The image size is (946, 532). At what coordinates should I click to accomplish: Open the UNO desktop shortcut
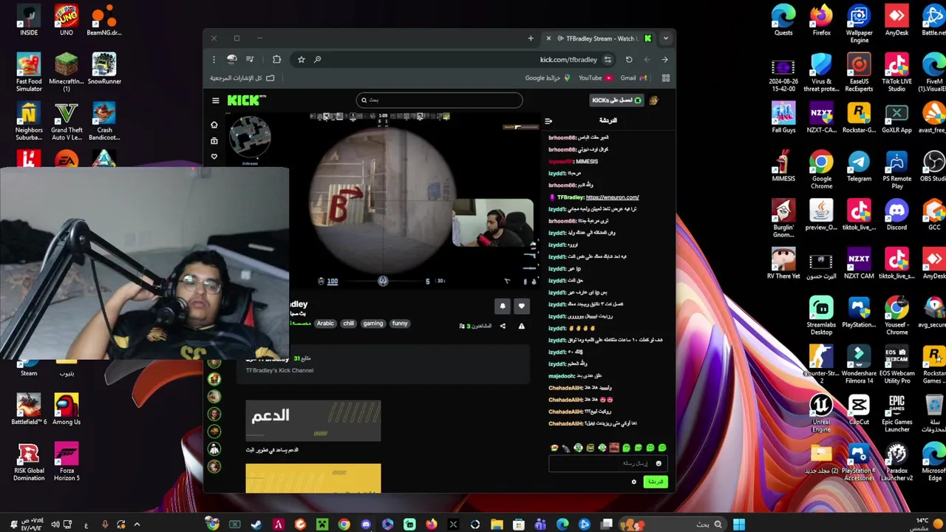(x=67, y=21)
